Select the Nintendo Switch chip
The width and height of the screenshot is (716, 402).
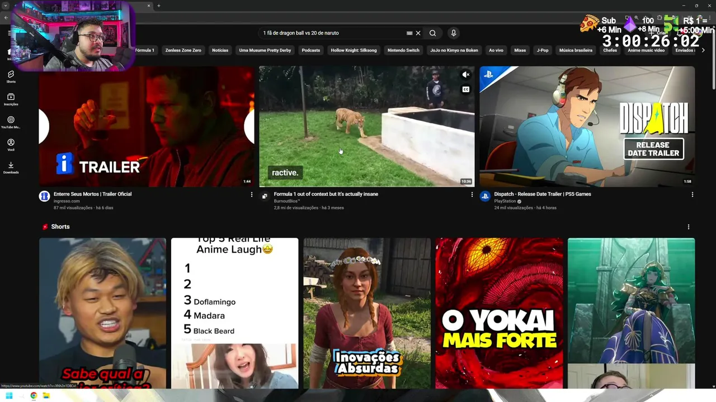tap(403, 50)
